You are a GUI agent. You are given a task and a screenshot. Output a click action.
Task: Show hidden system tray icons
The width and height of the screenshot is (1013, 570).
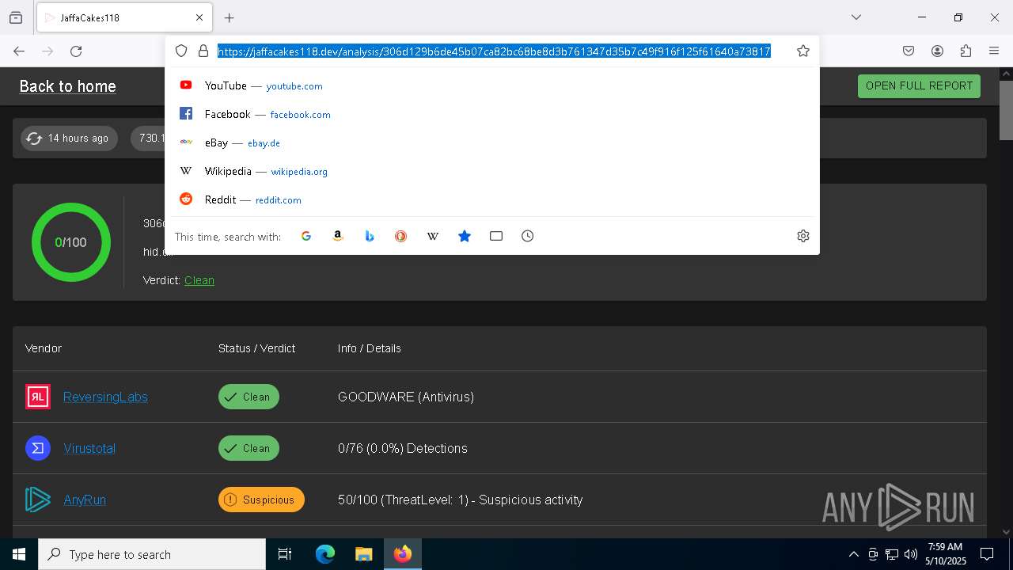coord(853,554)
